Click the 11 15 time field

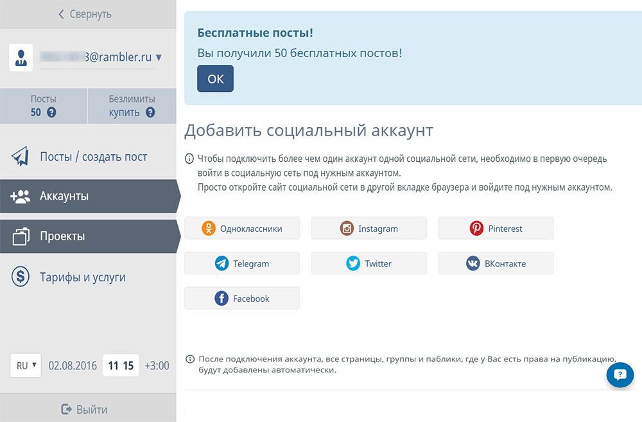tap(121, 365)
